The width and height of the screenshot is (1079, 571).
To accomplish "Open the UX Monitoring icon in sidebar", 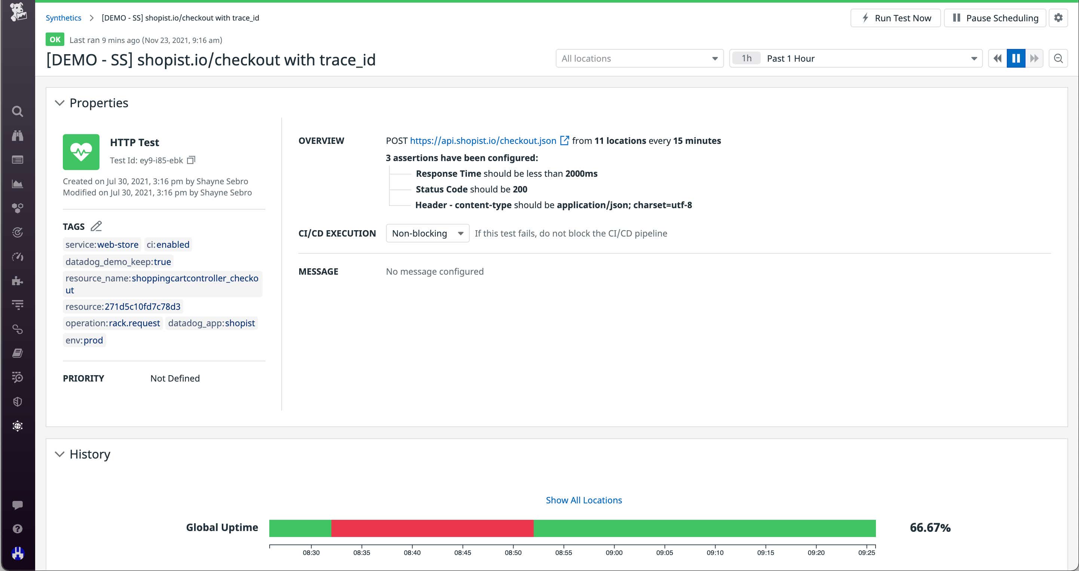I will point(17,426).
